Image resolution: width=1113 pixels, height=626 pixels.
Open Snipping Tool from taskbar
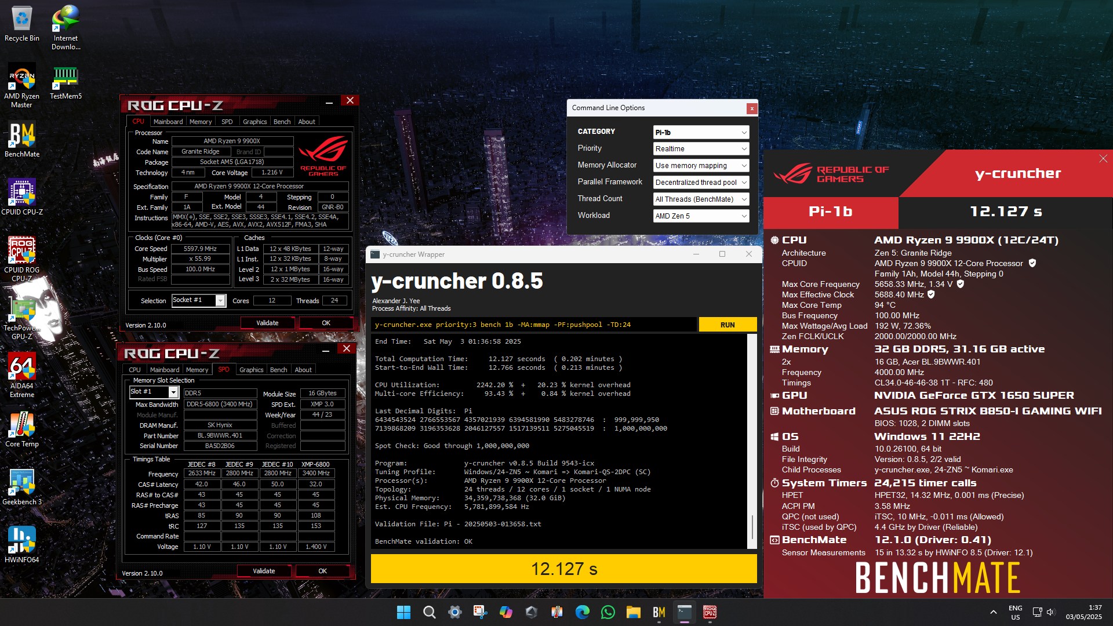point(480,612)
